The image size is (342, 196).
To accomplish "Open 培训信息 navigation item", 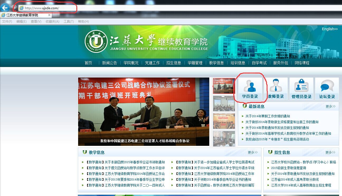I will pos(238,63).
